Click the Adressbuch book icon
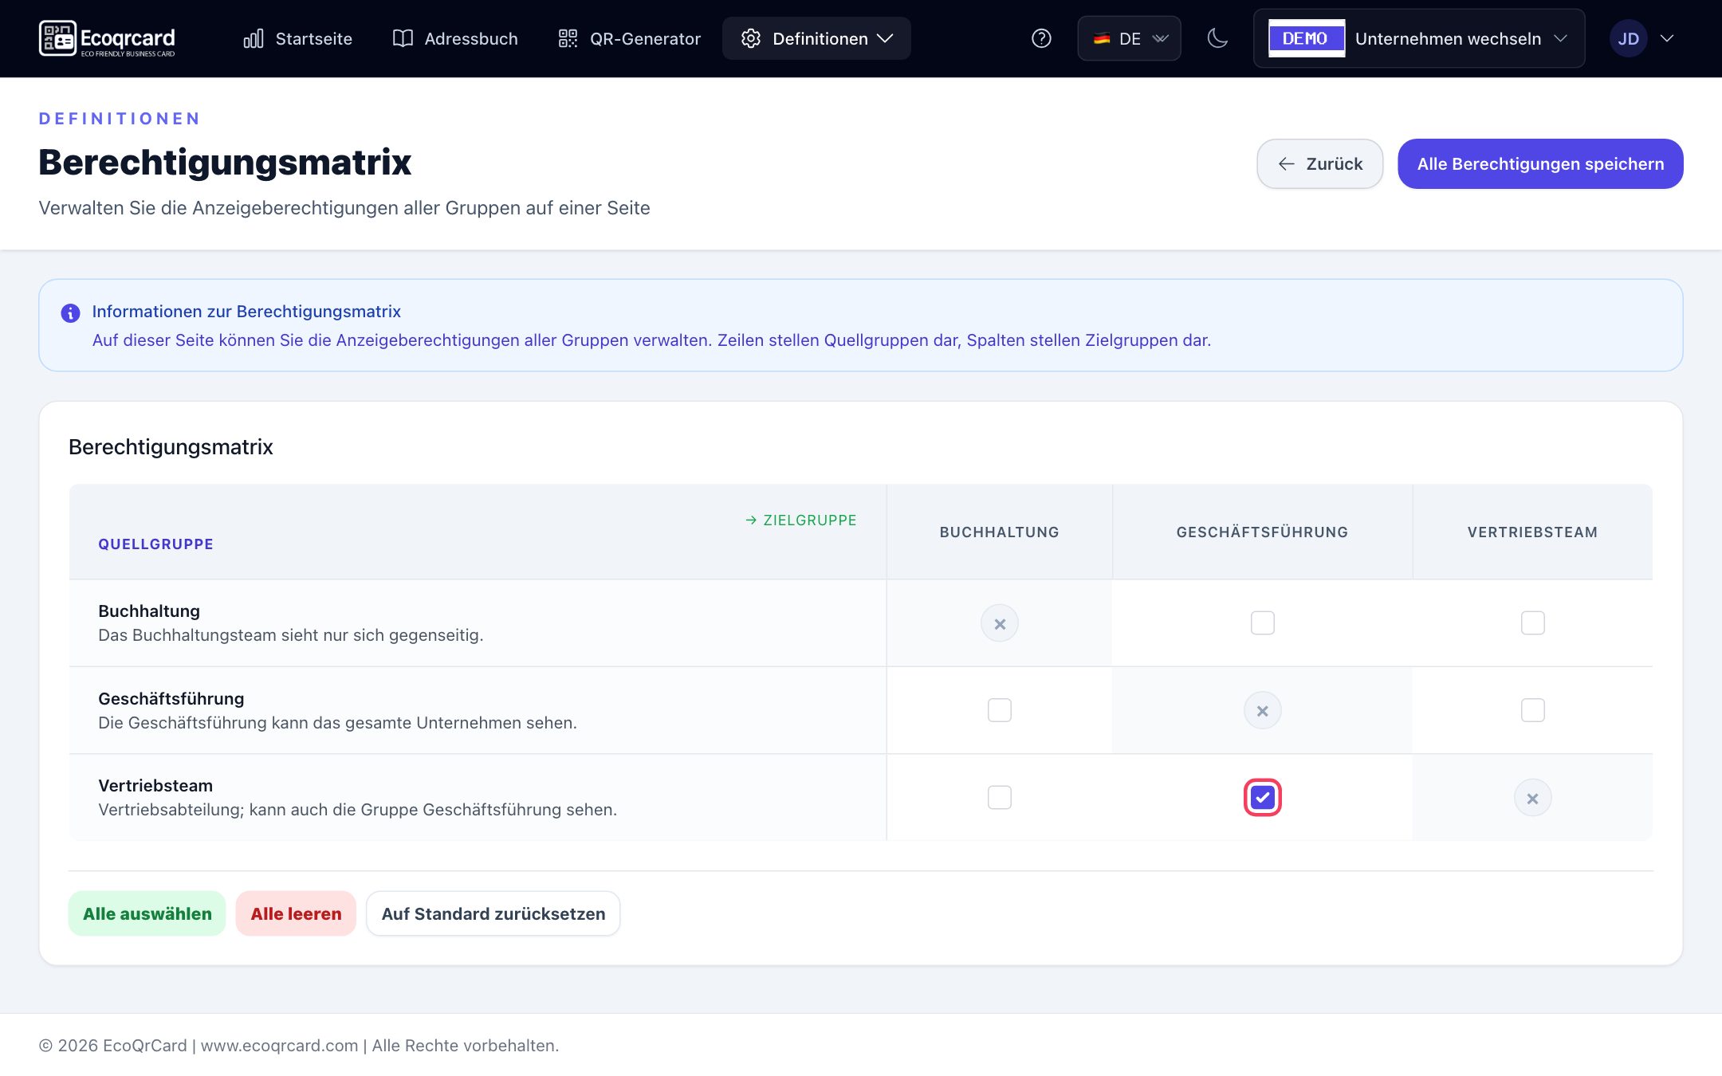 point(403,38)
